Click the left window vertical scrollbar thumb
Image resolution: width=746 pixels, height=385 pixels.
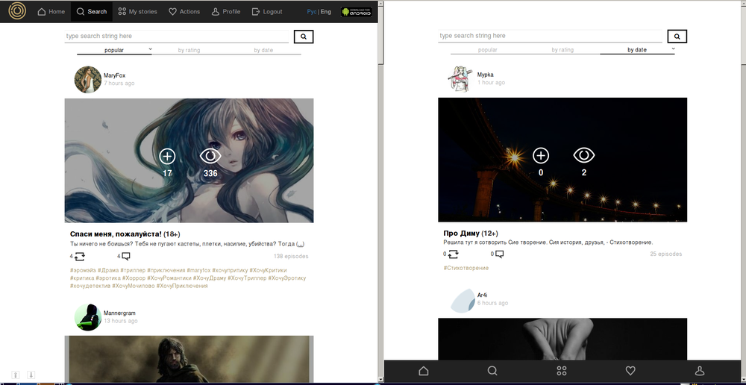pos(380,34)
